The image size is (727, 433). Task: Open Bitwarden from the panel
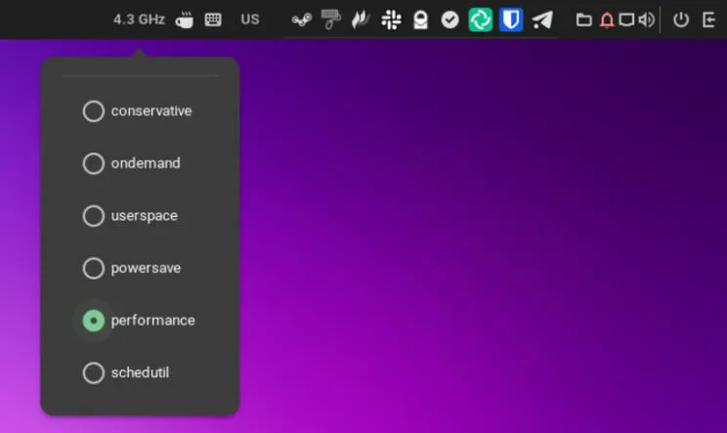(x=511, y=20)
